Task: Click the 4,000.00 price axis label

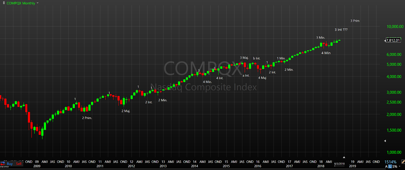Action: click(394, 77)
